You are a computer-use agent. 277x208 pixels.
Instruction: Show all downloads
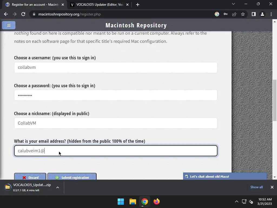pos(256,187)
